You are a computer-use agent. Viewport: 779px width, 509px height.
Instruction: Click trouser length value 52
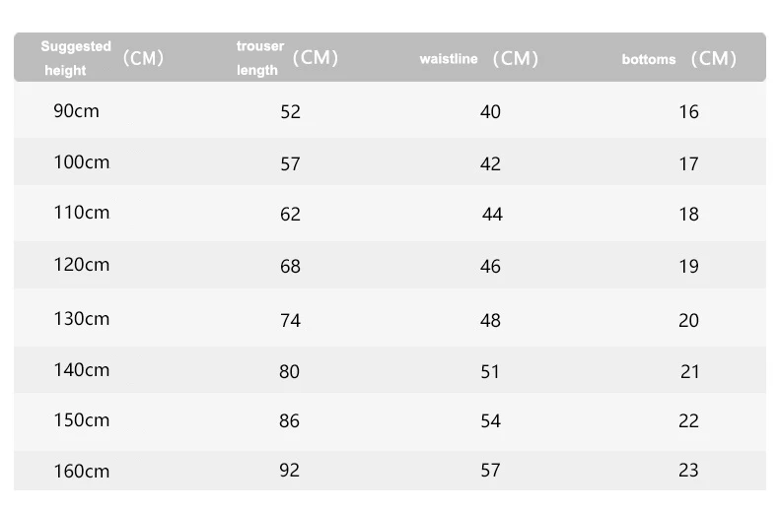[x=290, y=112]
